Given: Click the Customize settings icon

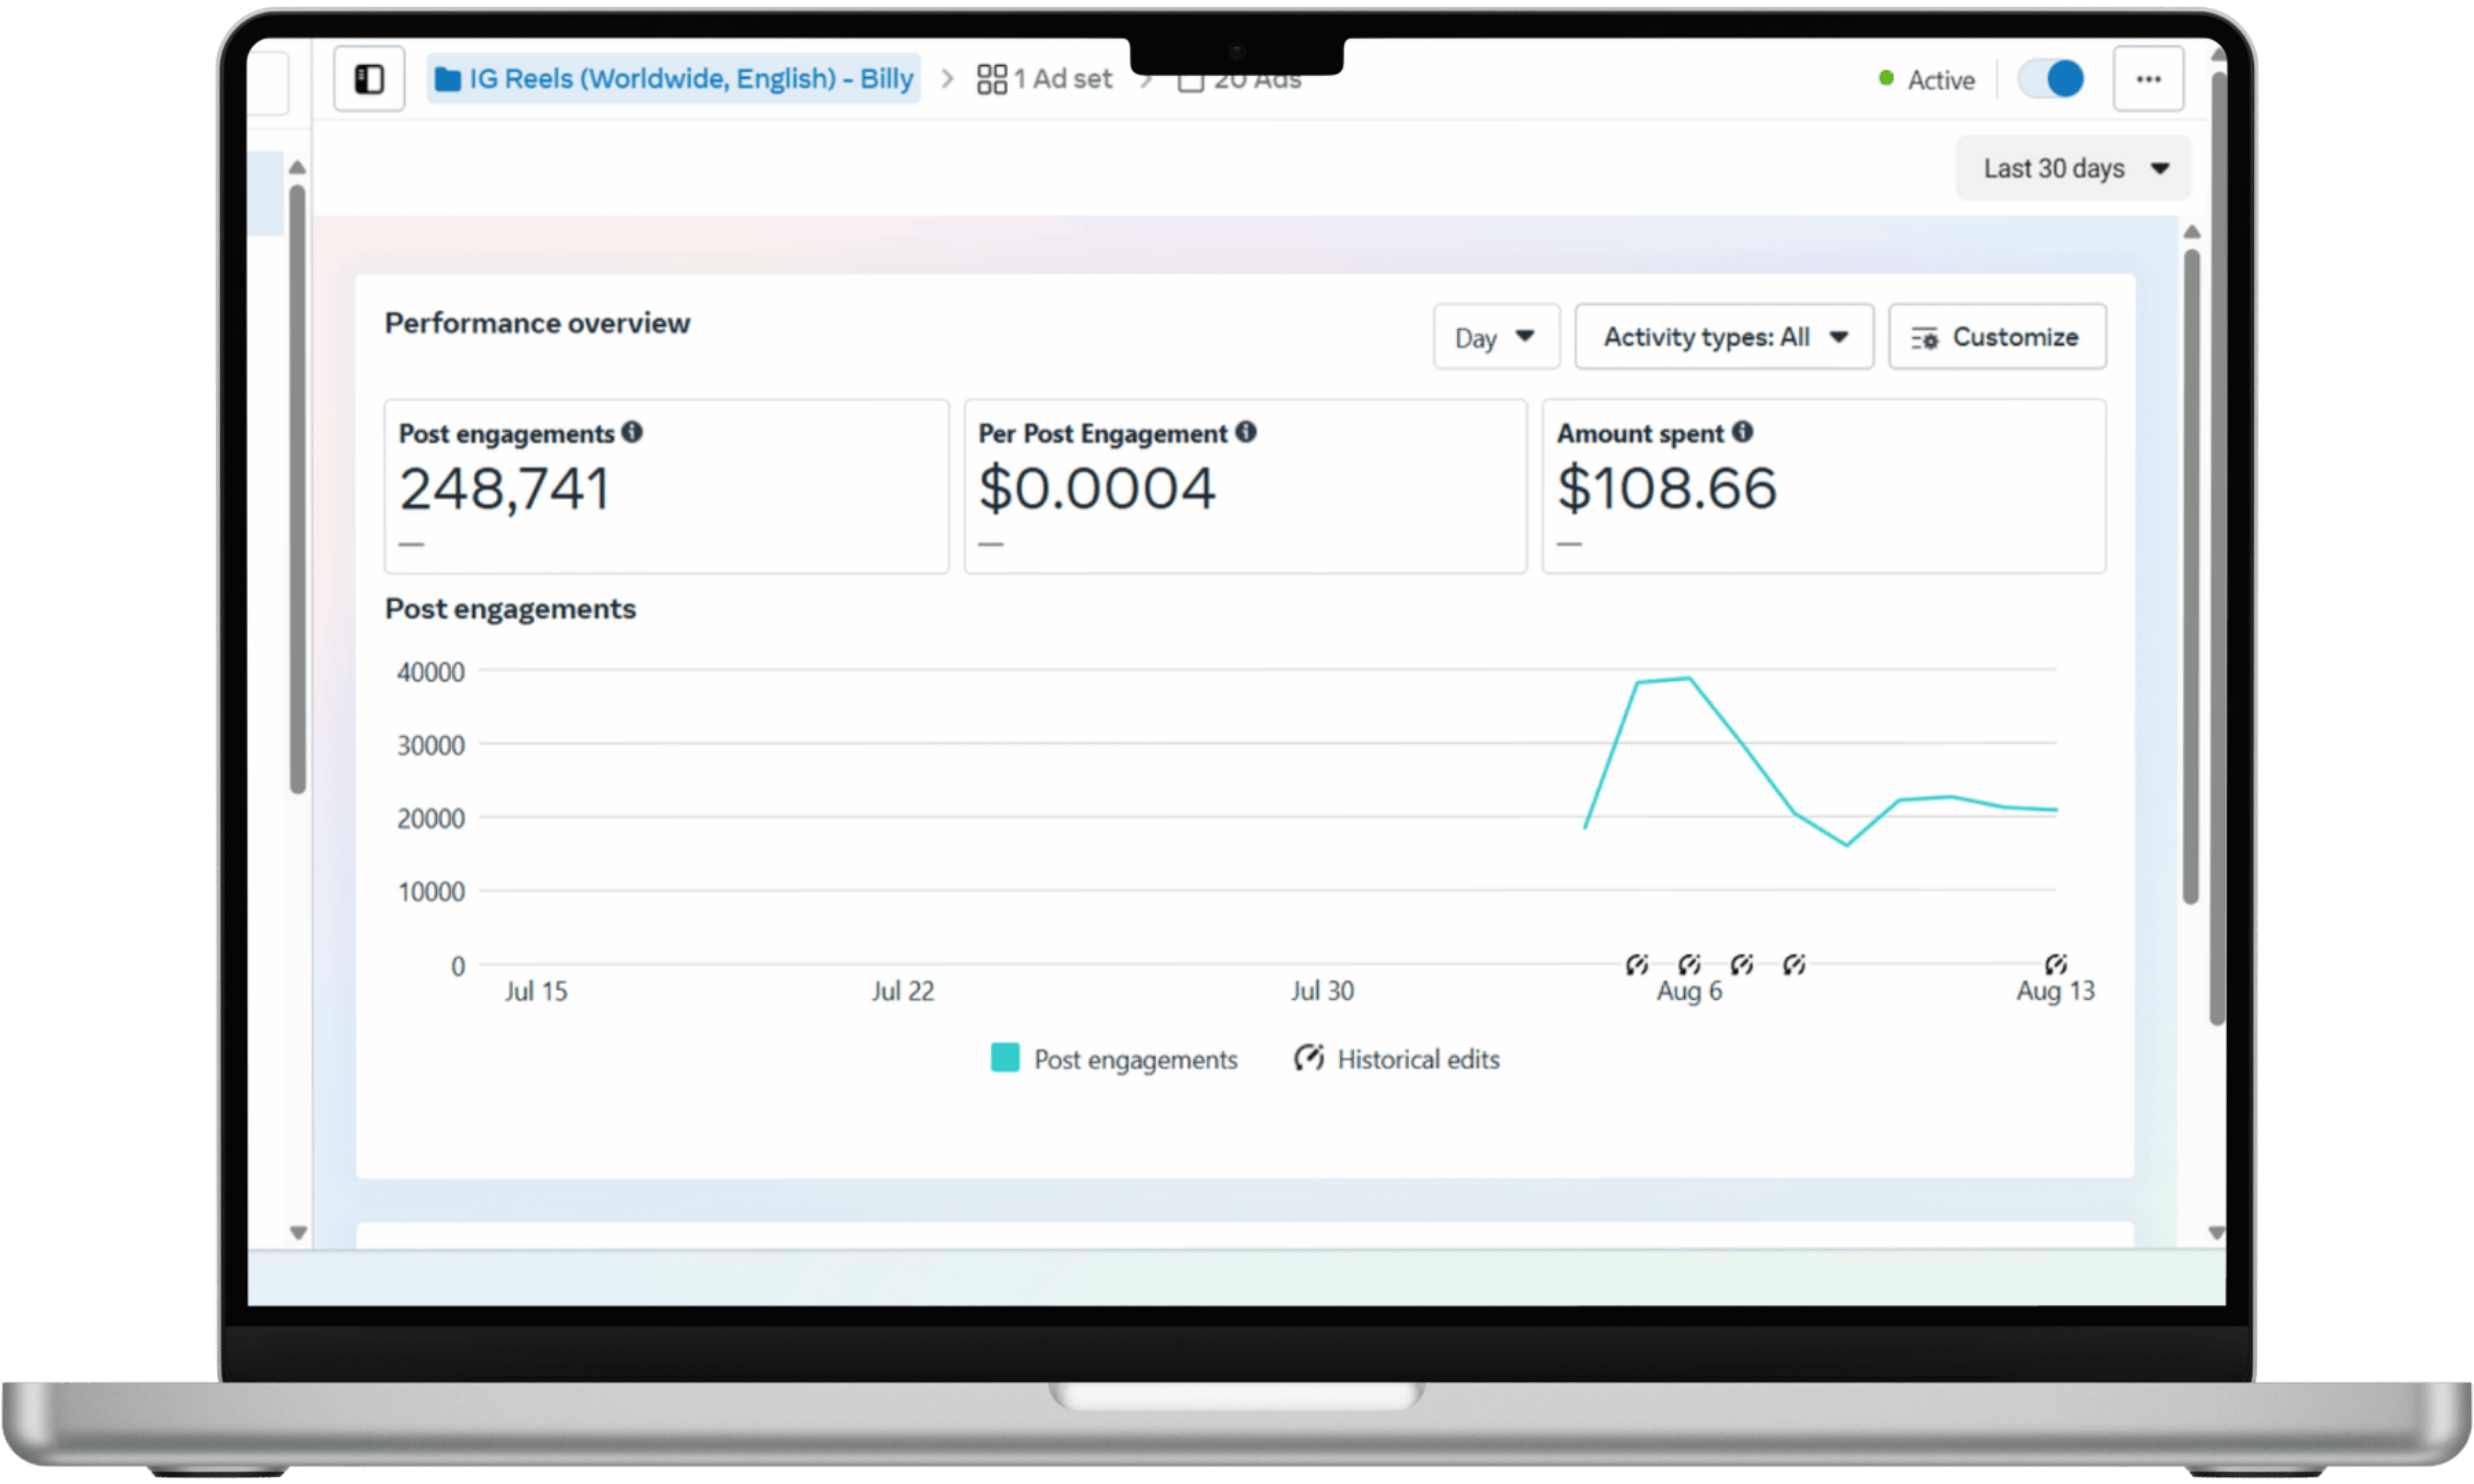Looking at the screenshot, I should tap(1925, 339).
